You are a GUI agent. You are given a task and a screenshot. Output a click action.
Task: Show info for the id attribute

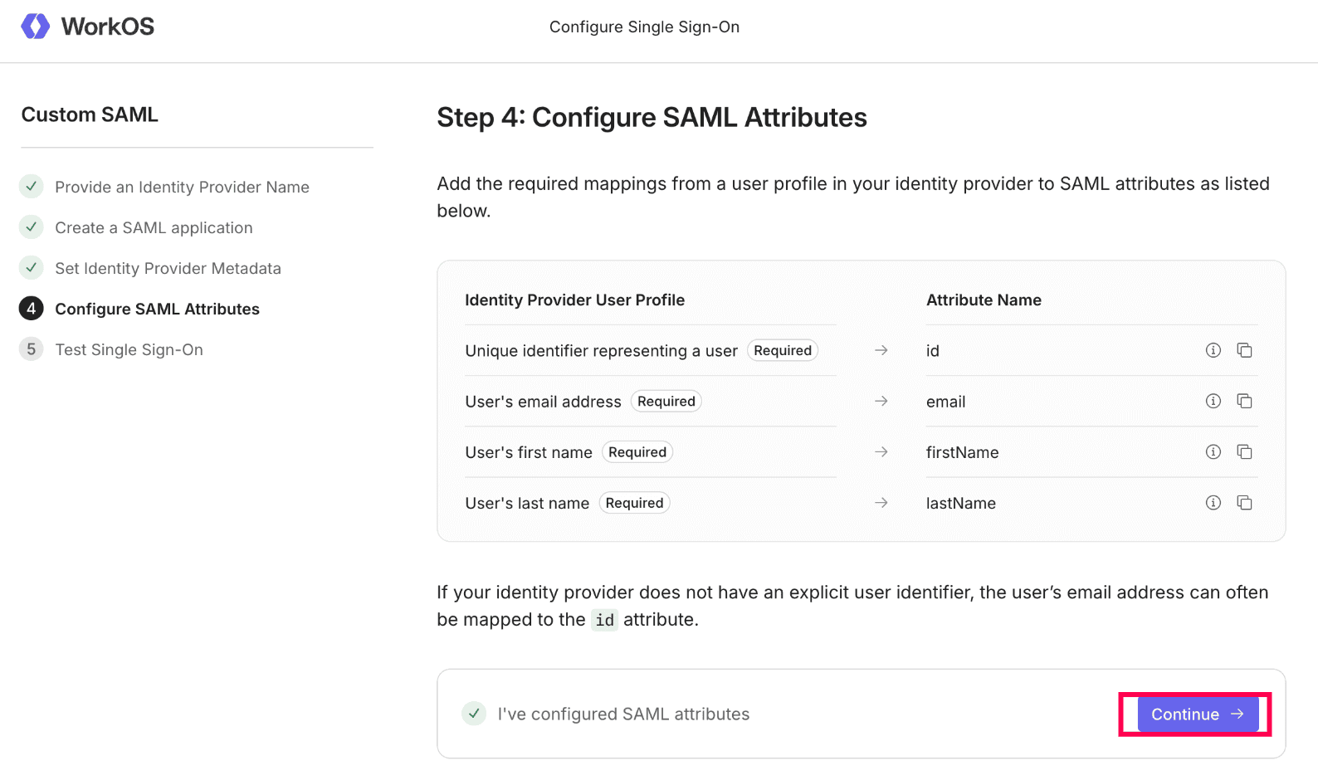coord(1213,350)
